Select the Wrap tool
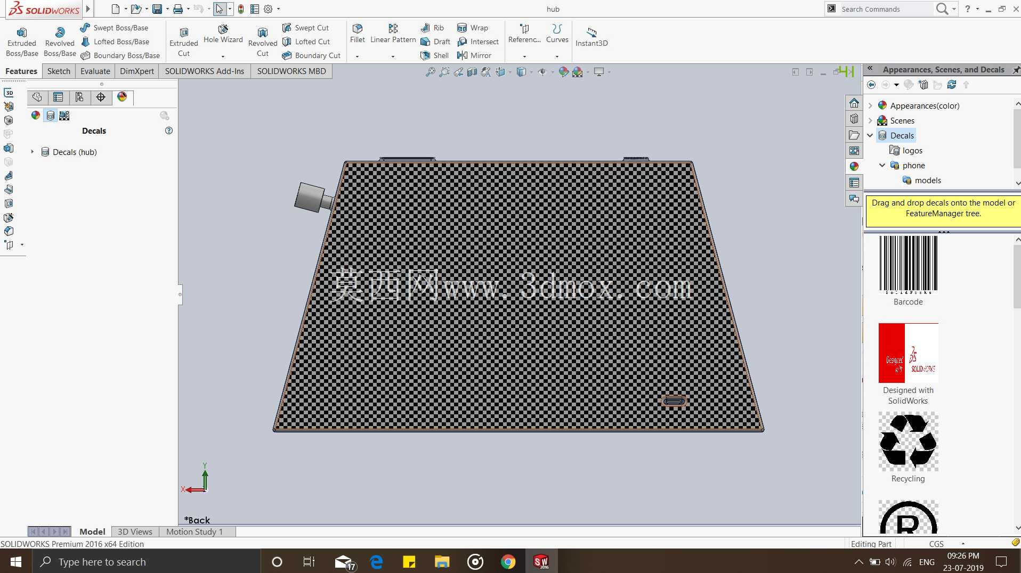Viewport: 1021px width, 573px height. point(473,28)
